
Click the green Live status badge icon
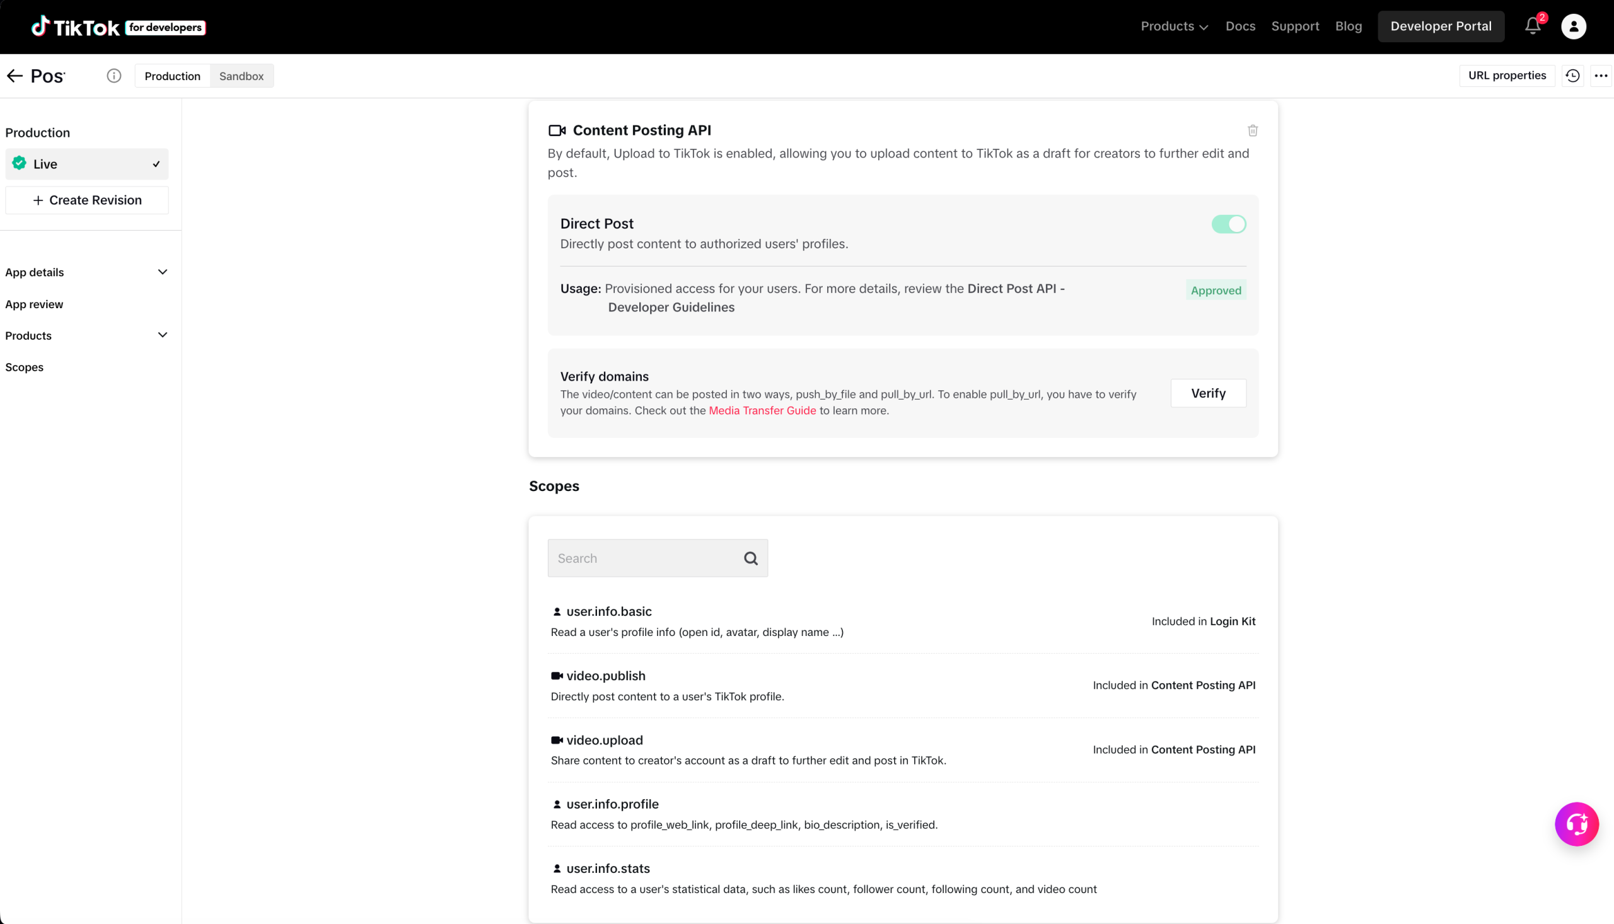20,164
